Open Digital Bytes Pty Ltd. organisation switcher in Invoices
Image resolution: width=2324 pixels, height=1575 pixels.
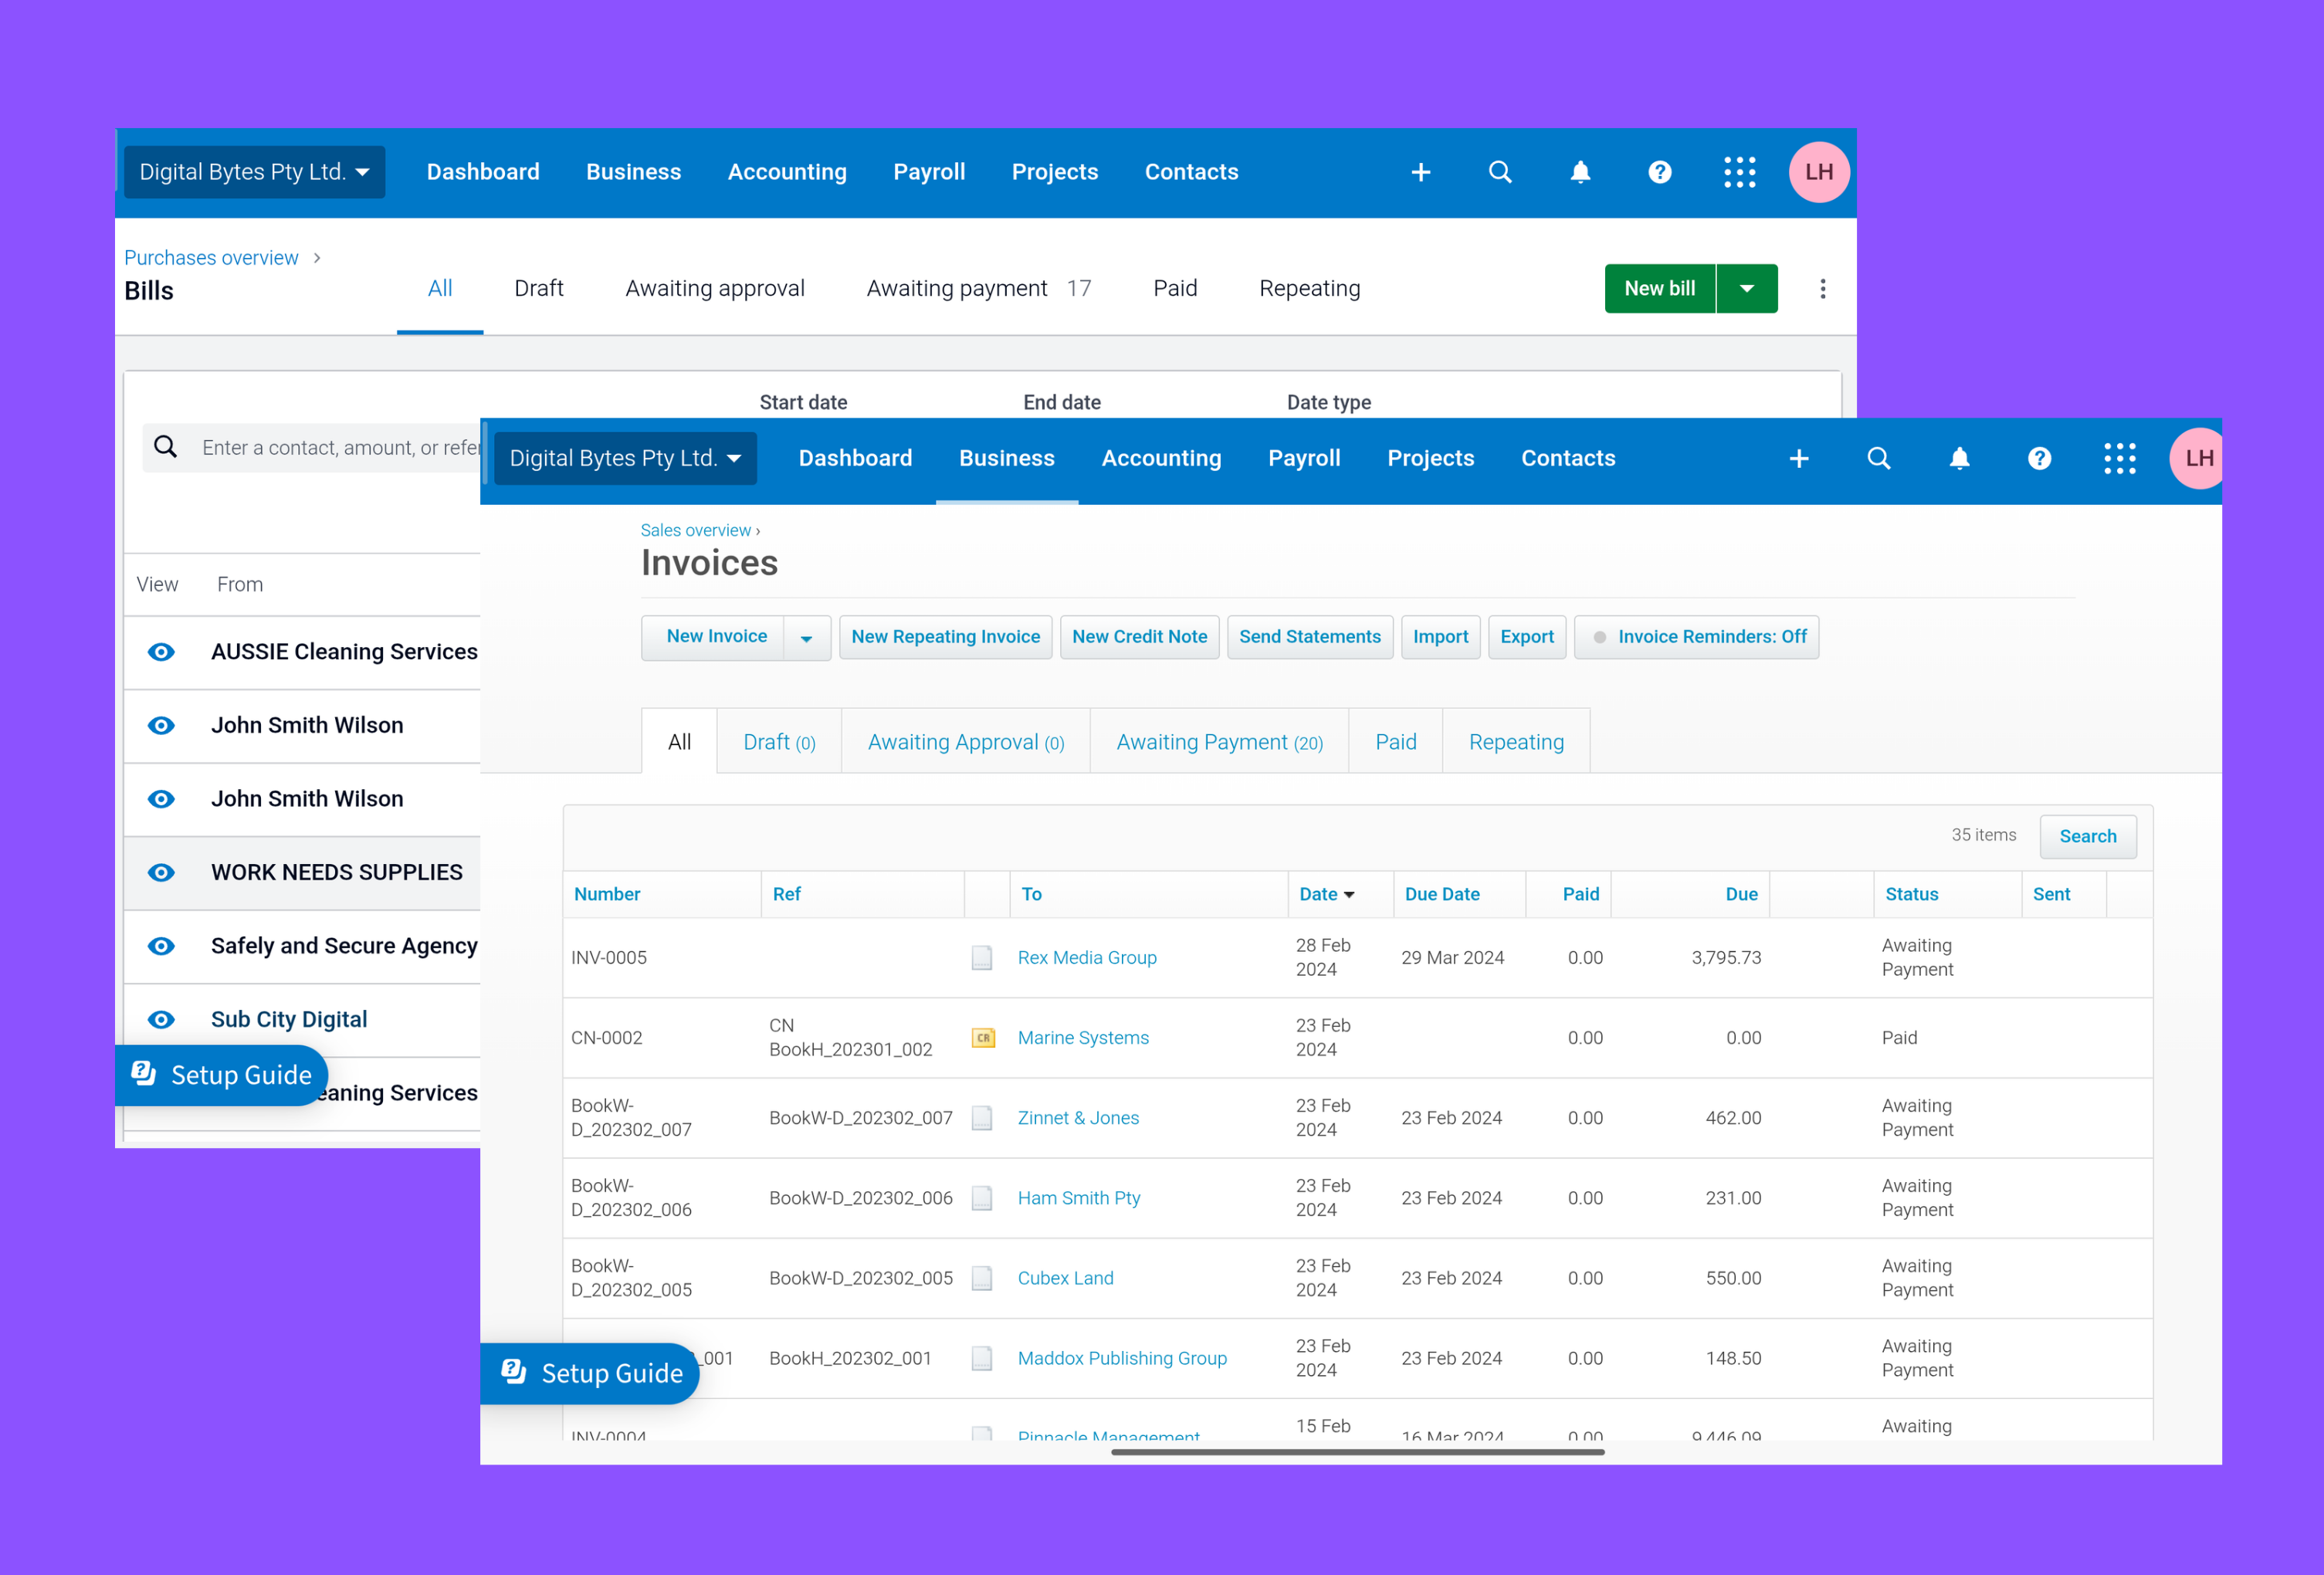tap(625, 458)
